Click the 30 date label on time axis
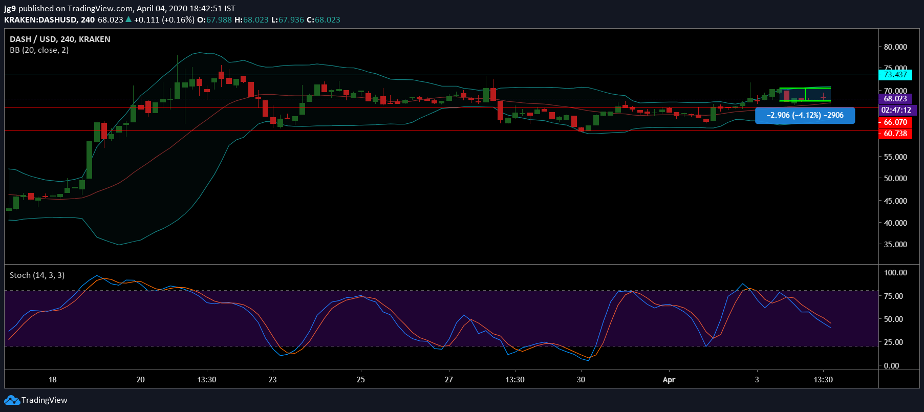The image size is (924, 412). point(581,380)
